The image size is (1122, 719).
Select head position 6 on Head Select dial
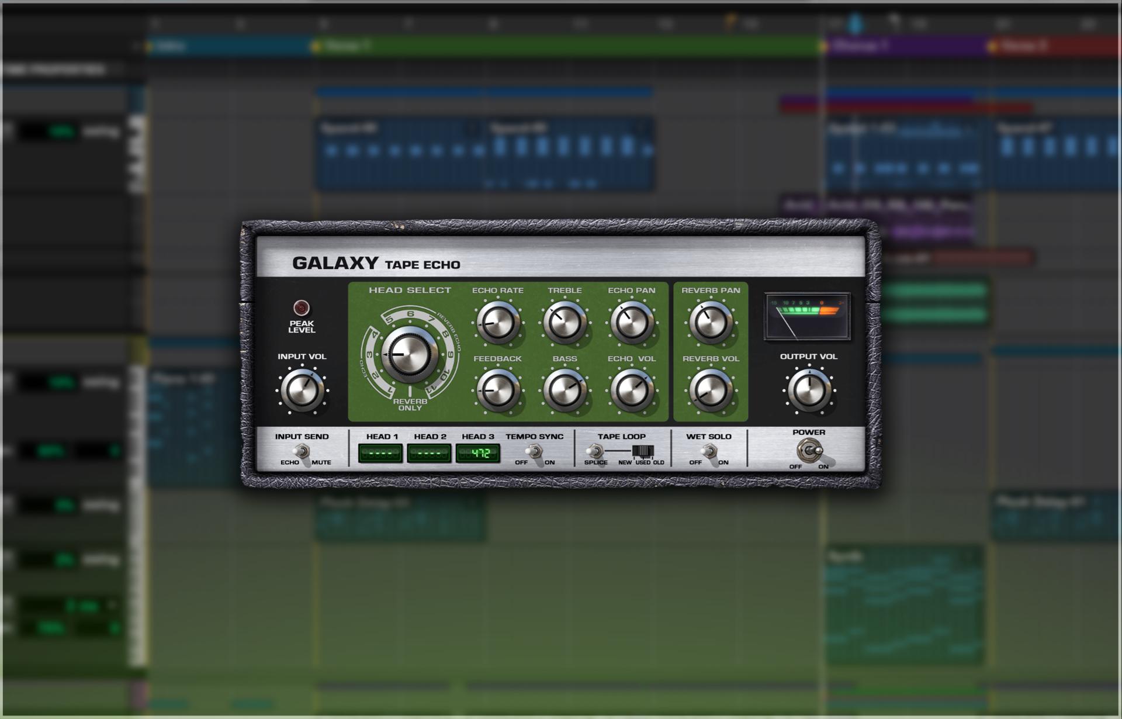[410, 314]
